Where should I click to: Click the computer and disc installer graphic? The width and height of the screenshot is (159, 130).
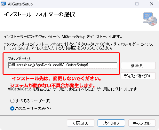[x=150, y=19]
